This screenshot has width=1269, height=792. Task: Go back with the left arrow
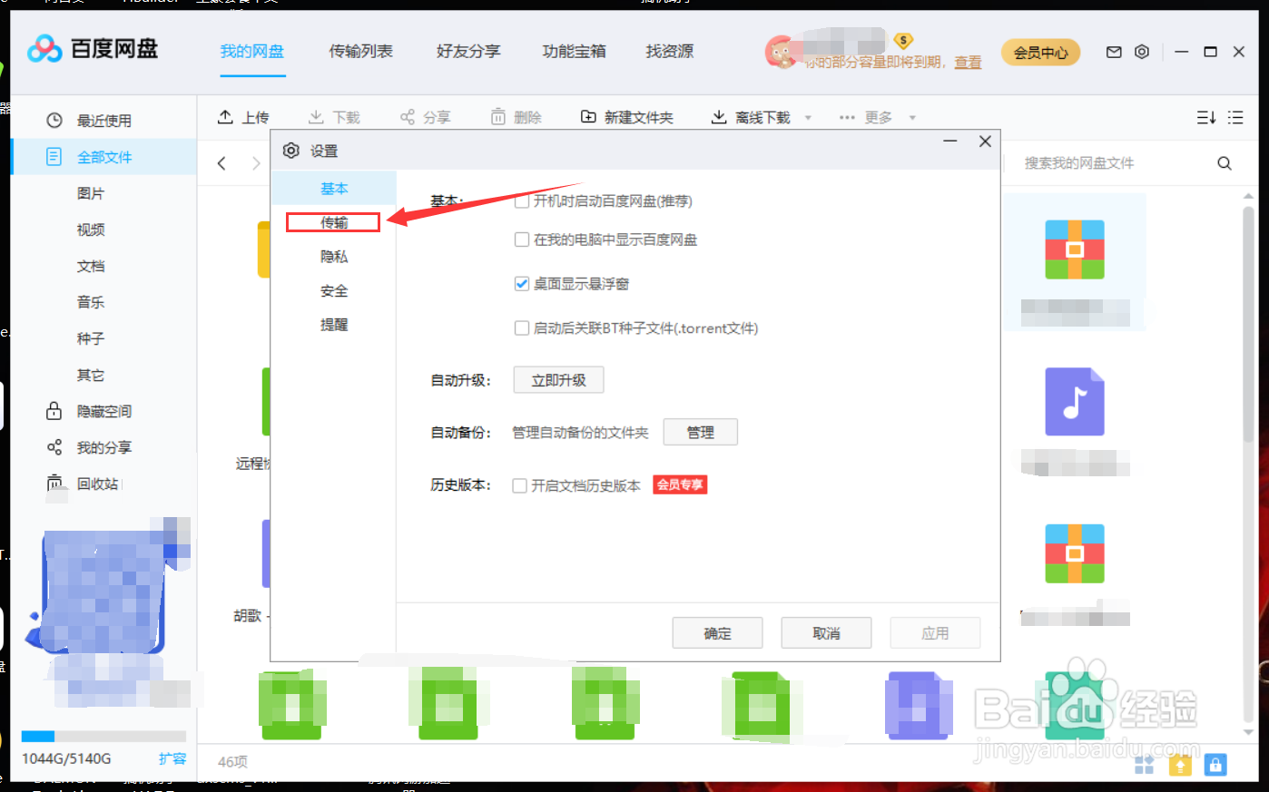[221, 163]
